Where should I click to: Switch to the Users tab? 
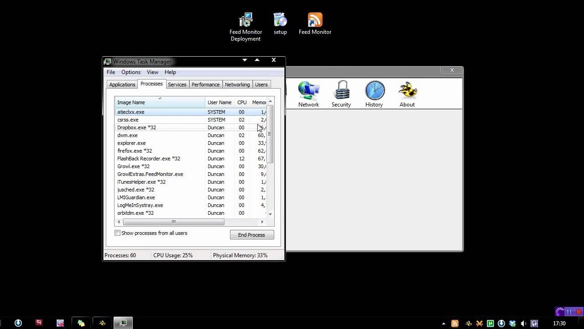click(x=261, y=85)
